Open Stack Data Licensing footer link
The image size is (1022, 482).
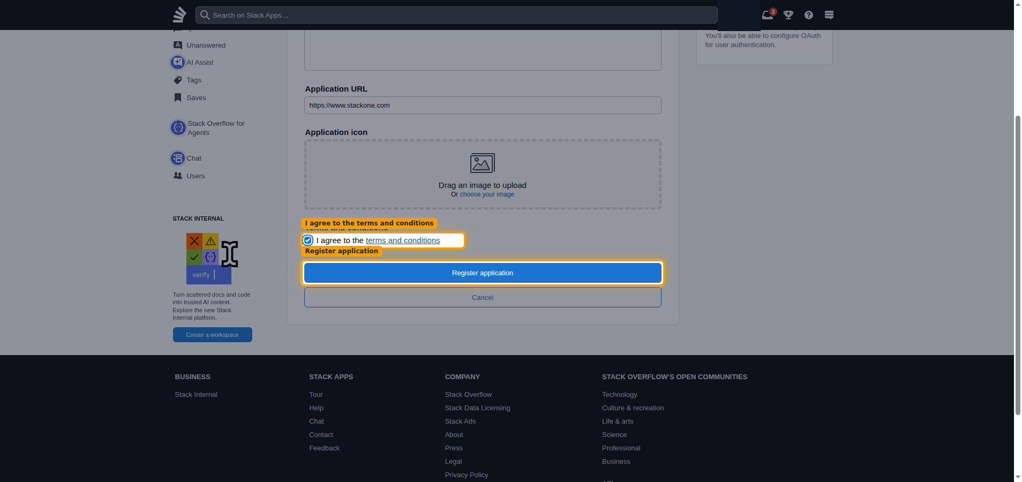point(477,408)
